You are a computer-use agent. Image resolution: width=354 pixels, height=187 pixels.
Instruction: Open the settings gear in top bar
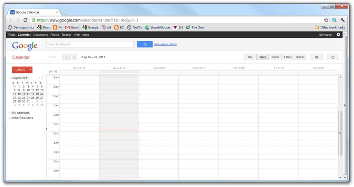pos(338,35)
